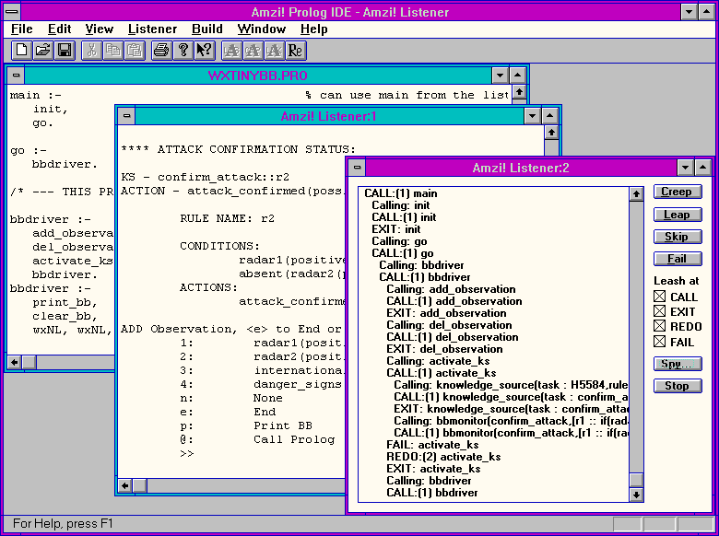Viewport: 719px width, 536px height.
Task: Click the Creep debugger button
Action: coord(678,192)
